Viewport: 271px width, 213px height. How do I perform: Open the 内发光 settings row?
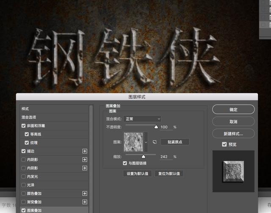coord(54,177)
